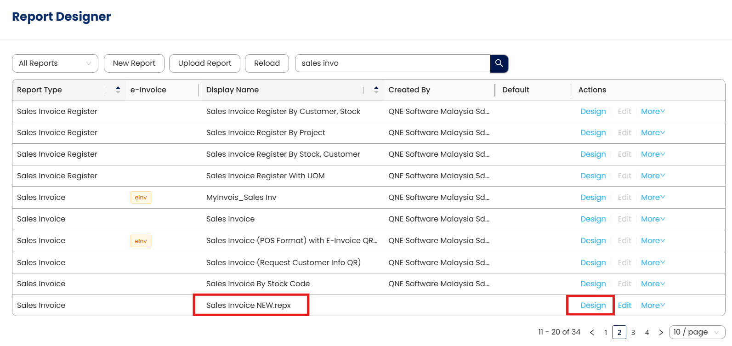Select page 4 in pagination
The height and width of the screenshot is (346, 732).
(x=647, y=332)
